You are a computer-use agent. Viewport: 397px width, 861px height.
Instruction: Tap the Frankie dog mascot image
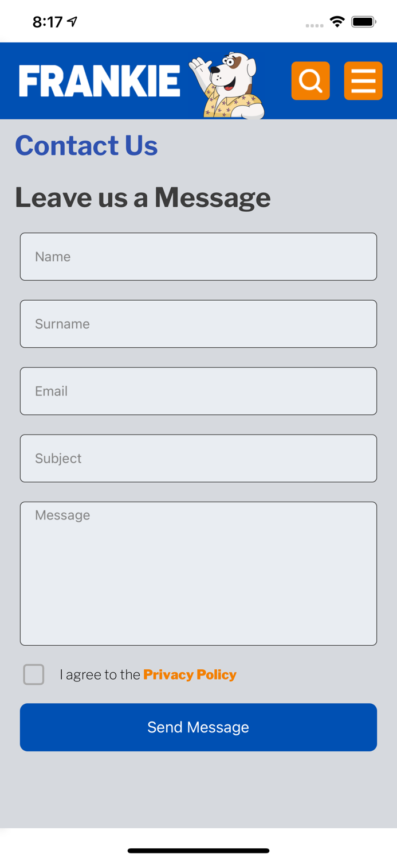tap(227, 86)
